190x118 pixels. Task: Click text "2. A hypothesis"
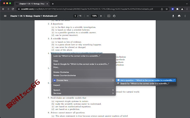pos(56,24)
